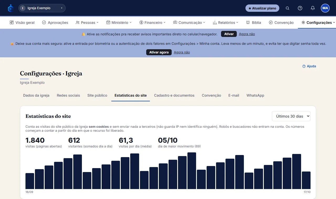Click the Configurações gear icon
Image resolution: width=336 pixels, height=199 pixels.
tap(303, 23)
